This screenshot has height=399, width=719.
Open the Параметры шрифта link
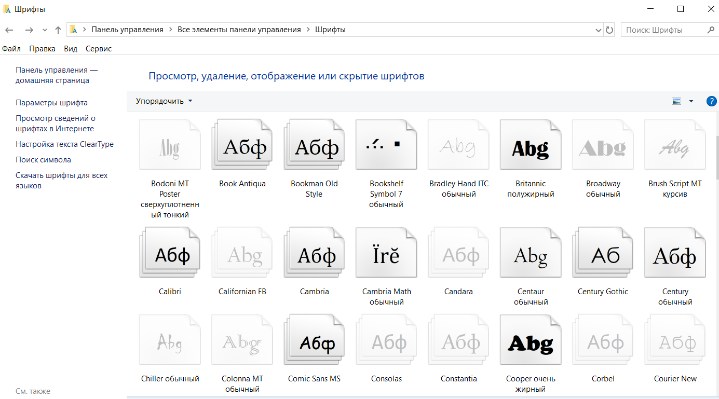pyautogui.click(x=51, y=103)
